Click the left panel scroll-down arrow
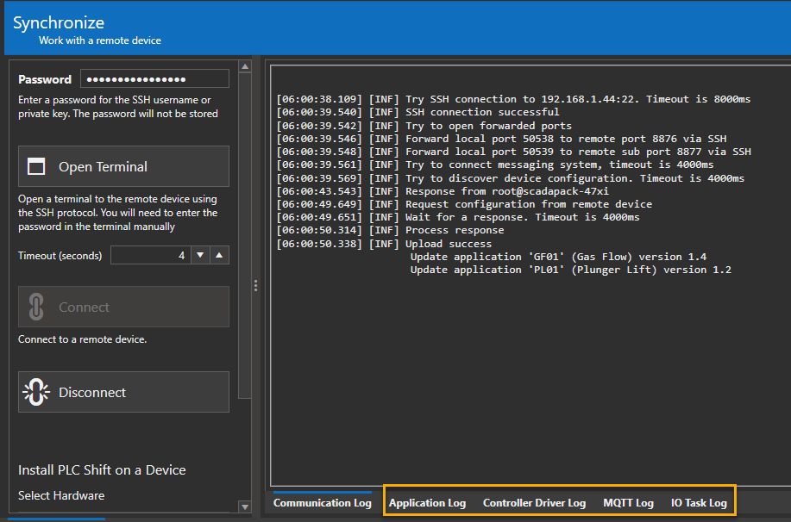Image resolution: width=791 pixels, height=522 pixels. click(245, 506)
